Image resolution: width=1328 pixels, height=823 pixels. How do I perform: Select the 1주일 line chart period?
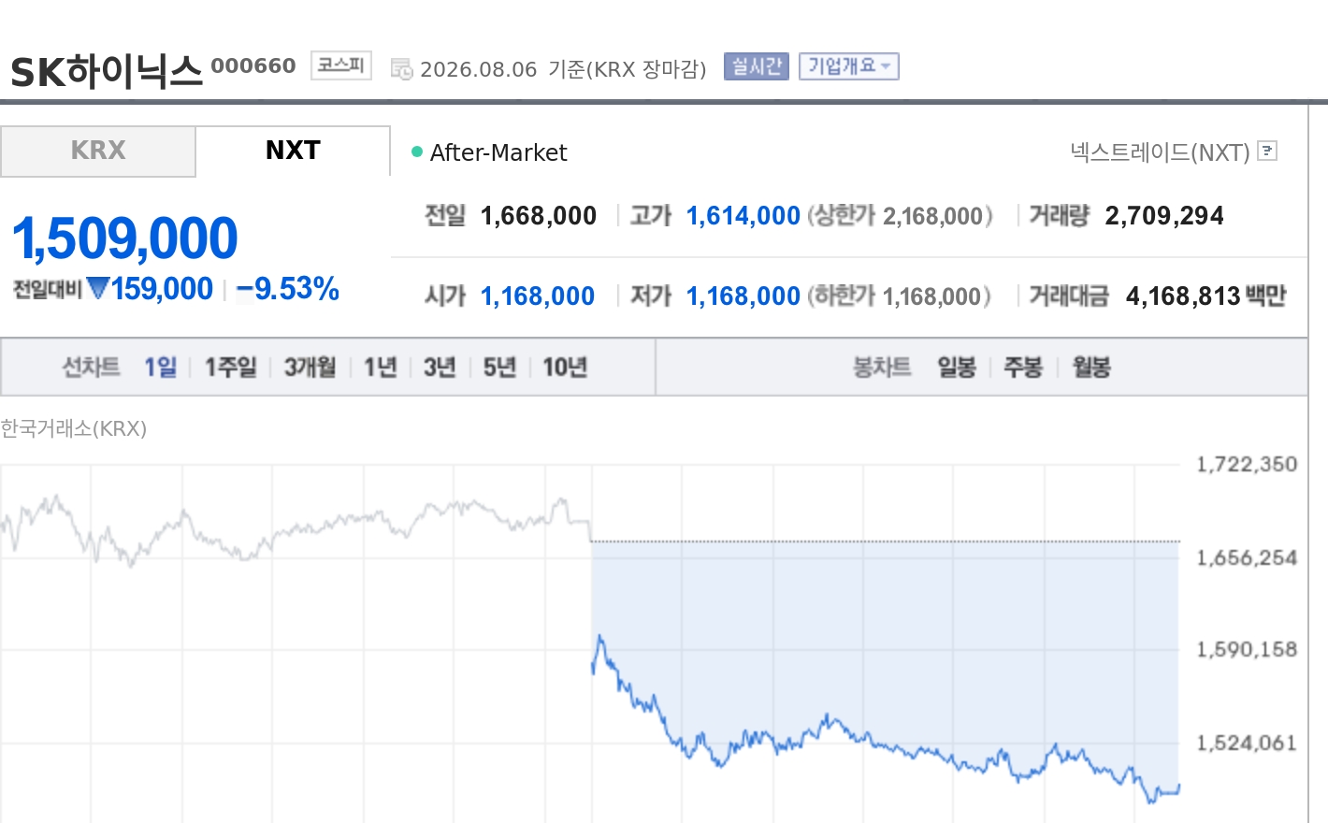(230, 367)
